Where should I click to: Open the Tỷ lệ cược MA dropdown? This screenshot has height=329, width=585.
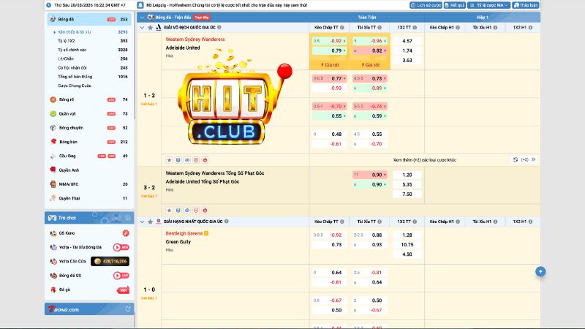(488, 5)
